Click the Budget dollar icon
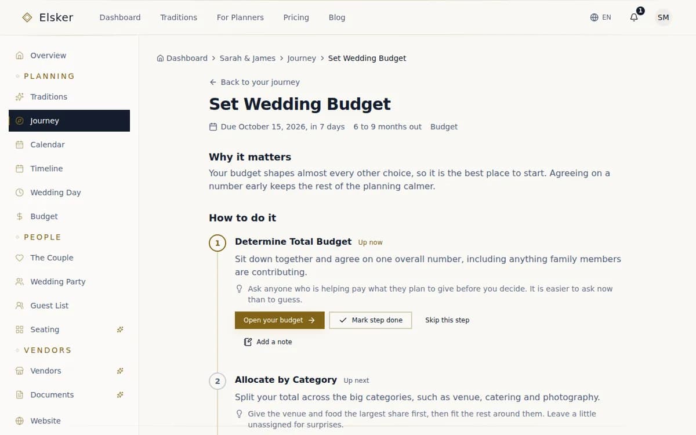This screenshot has width=696, height=435. 19,216
